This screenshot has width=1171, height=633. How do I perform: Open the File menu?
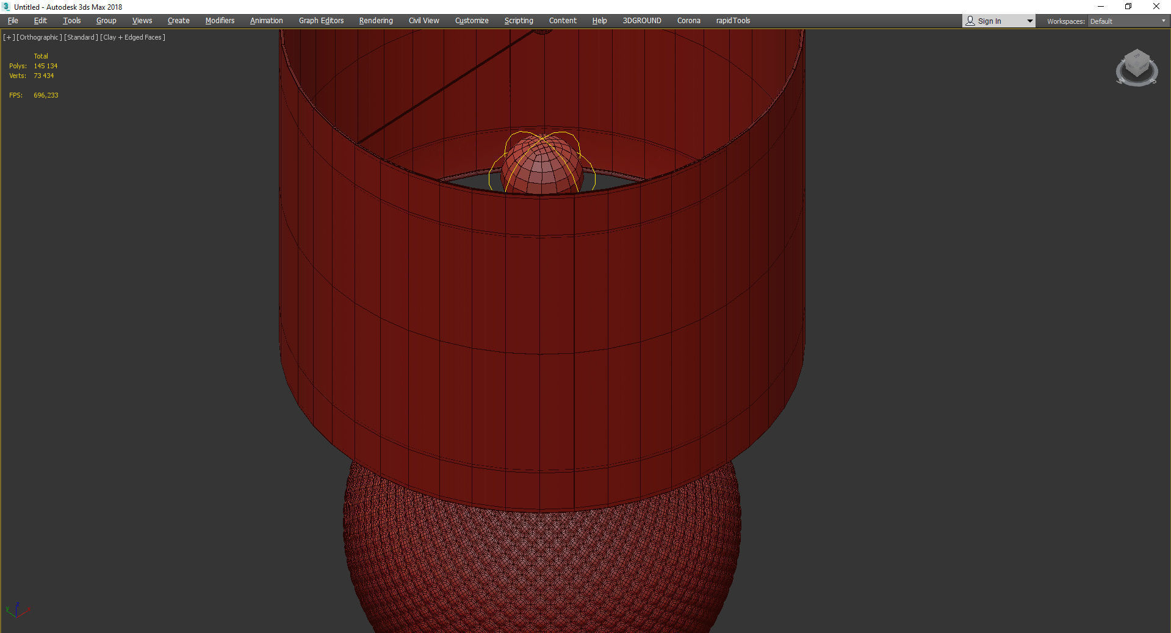point(13,21)
